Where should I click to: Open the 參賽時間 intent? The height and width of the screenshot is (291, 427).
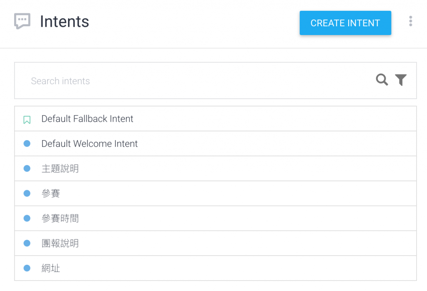click(60, 218)
